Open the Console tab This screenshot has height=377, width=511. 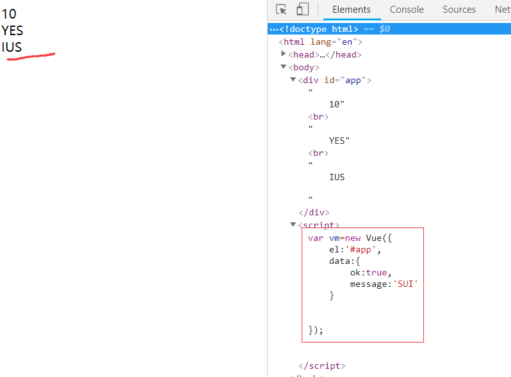pyautogui.click(x=407, y=10)
